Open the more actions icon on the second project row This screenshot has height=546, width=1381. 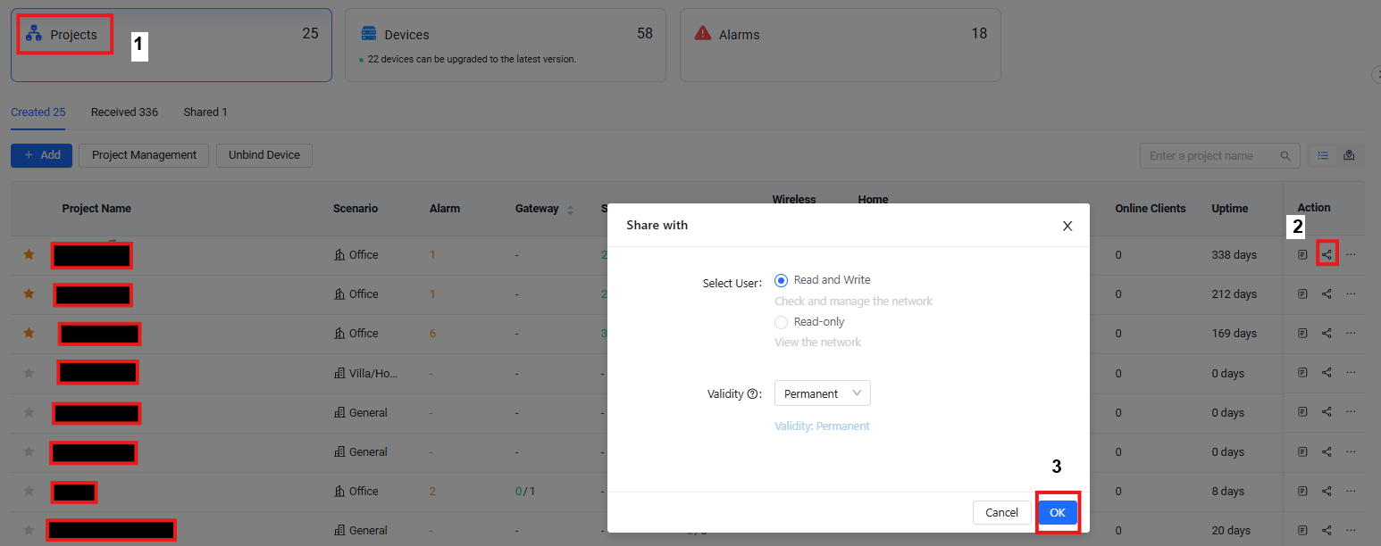tap(1351, 294)
